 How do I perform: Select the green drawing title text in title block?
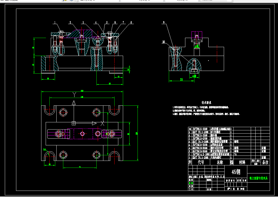click(x=258, y=178)
